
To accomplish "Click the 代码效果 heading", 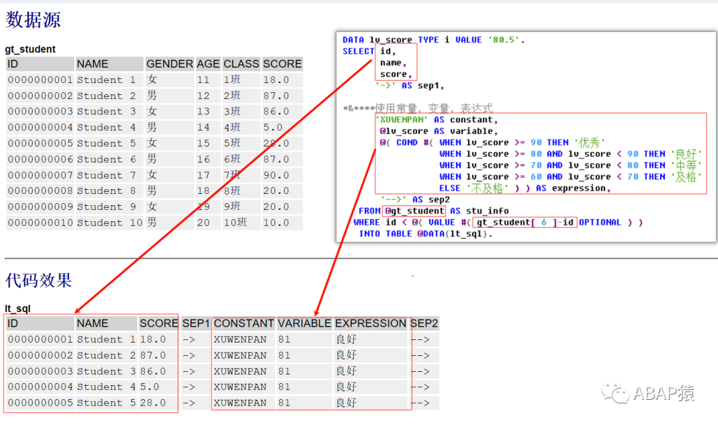I will (x=39, y=280).
